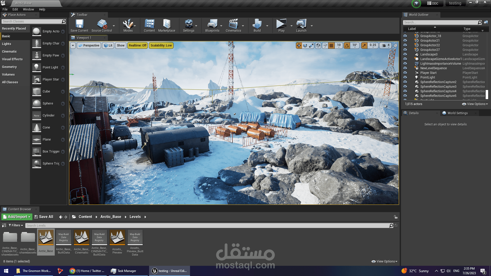Hide the PointLight actor using its eye icon
The width and height of the screenshot is (491, 276).
(x=405, y=77)
